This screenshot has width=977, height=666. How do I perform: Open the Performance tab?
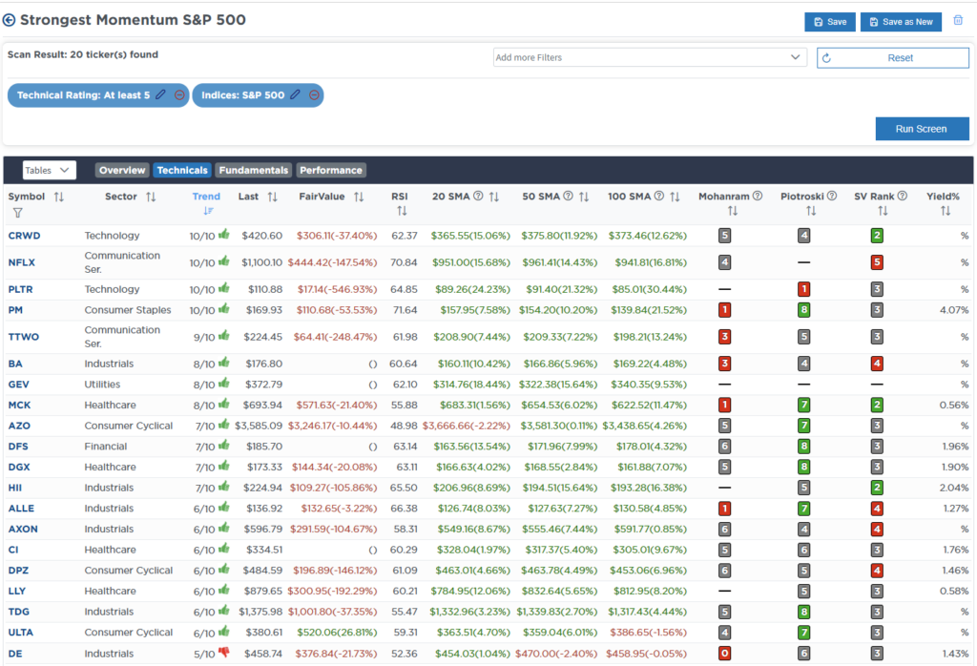click(331, 170)
